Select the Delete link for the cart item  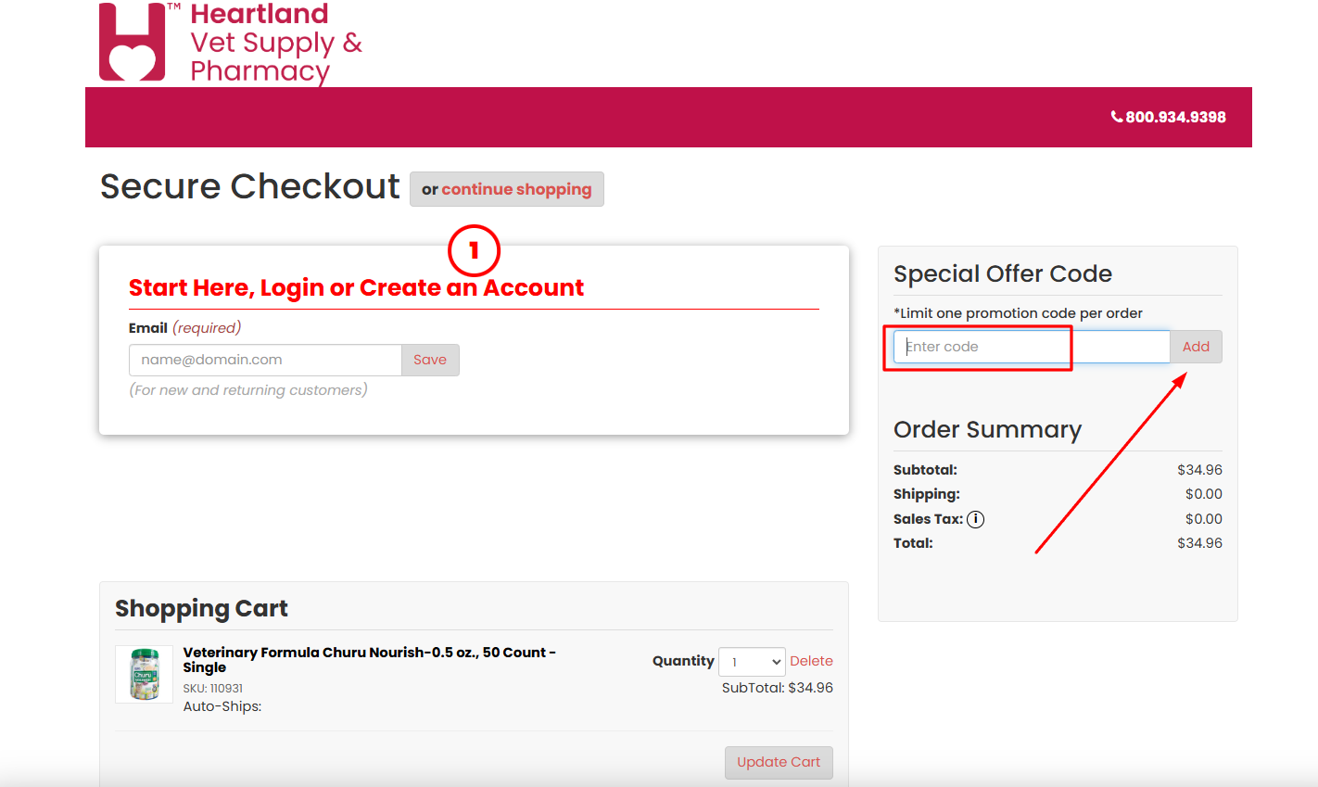pyautogui.click(x=811, y=660)
